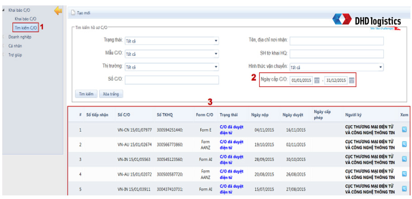View details of row 4 C/O
Screen dimensions: 412x199
404,174
